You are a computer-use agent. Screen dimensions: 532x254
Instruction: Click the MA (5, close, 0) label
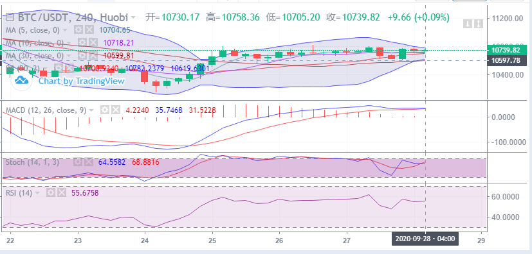32,30
